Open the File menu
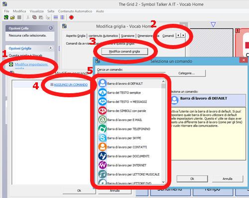Viewport: 249px width, 198px height. [x=6, y=11]
